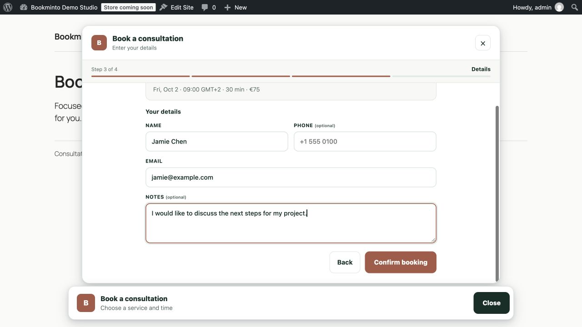Click the Details step label
Viewport: 582px width, 327px height.
pos(481,69)
